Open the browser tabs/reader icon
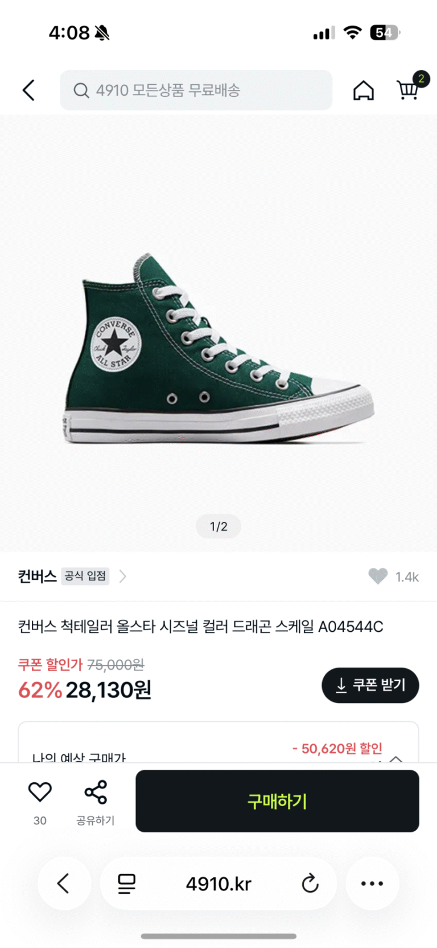The height and width of the screenshot is (948, 437). coord(126,884)
